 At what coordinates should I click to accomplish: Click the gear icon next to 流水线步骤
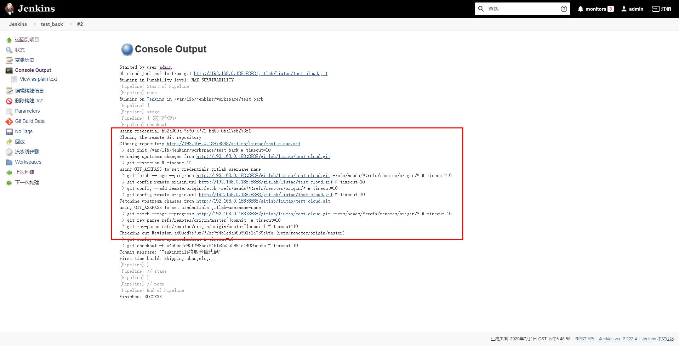click(x=9, y=152)
